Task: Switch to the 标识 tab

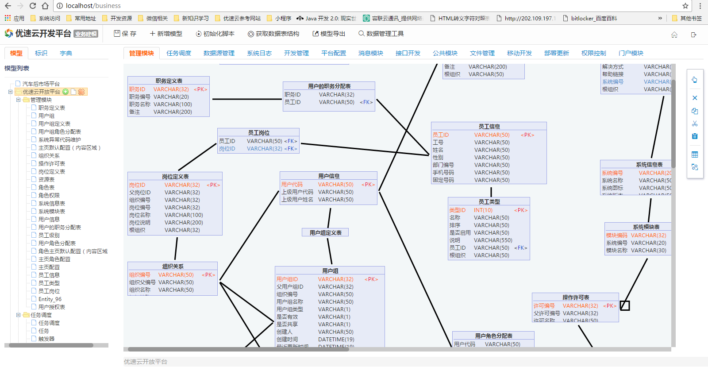Action: point(41,53)
